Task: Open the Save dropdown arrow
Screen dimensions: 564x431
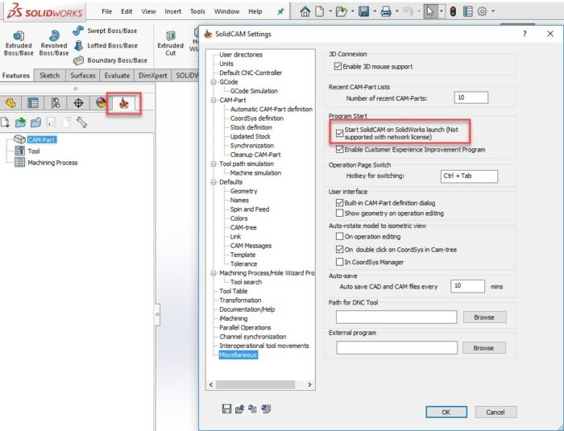Action: [375, 11]
